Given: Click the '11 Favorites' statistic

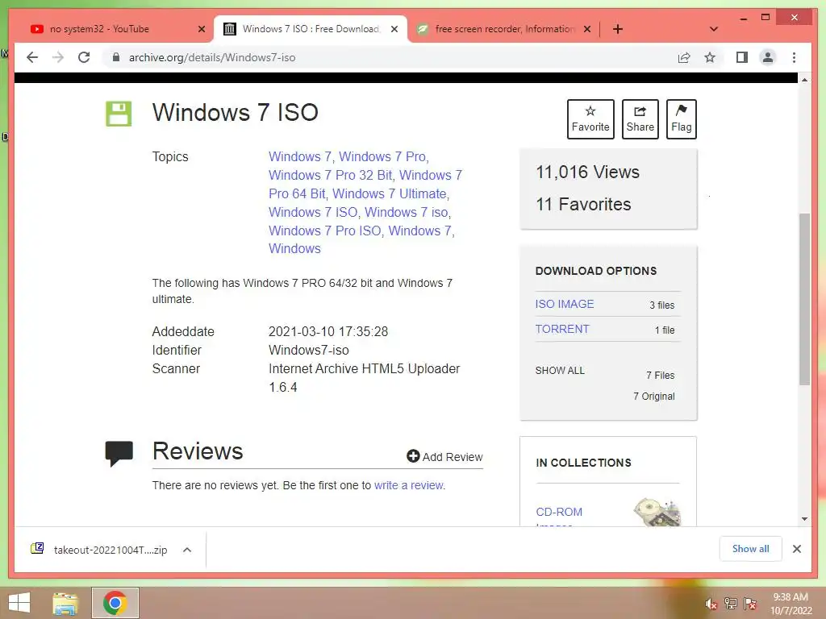Looking at the screenshot, I should coord(583,204).
